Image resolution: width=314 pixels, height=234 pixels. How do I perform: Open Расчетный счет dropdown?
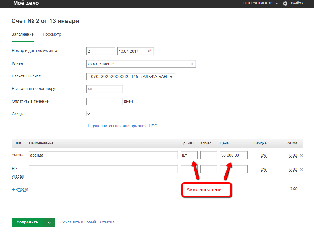click(131, 77)
